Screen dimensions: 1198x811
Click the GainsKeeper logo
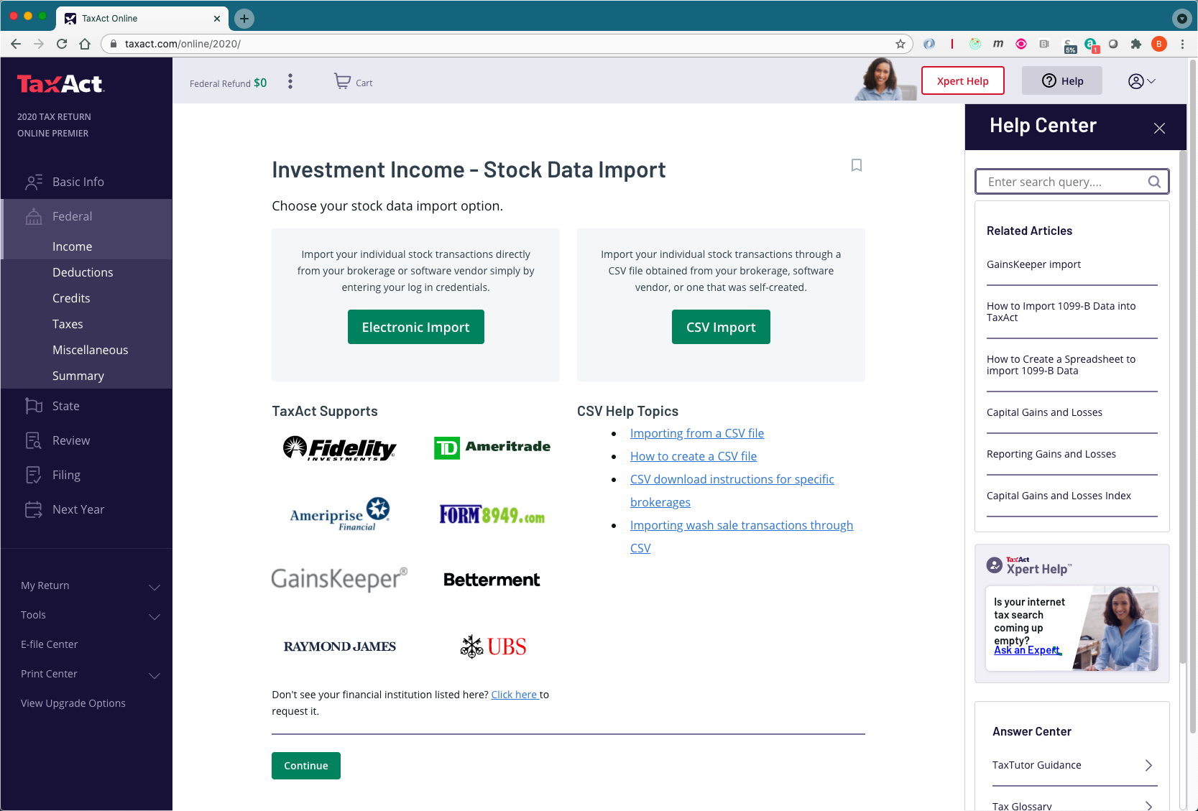pos(339,579)
